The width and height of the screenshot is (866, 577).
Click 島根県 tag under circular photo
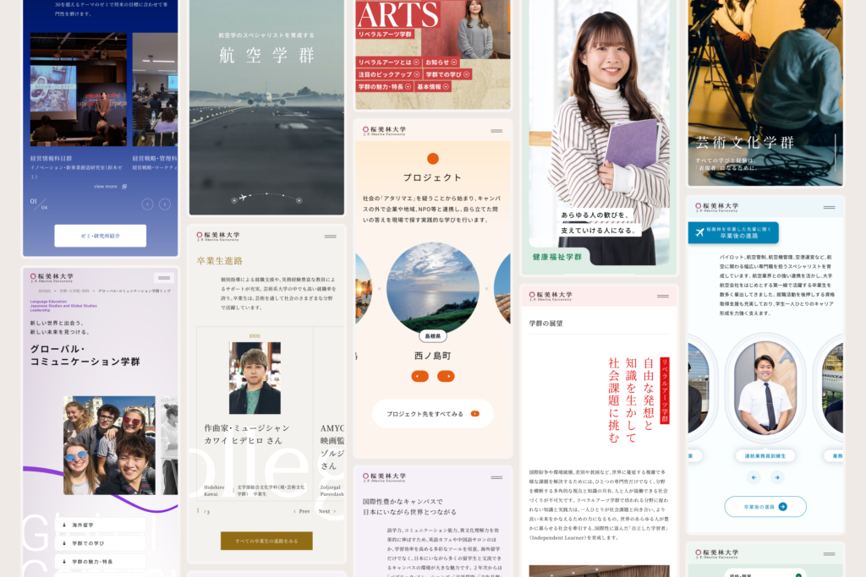pos(432,336)
